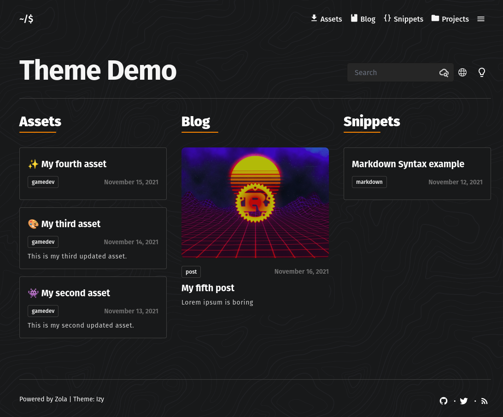Go to Snippets in the top navigation
This screenshot has width=503, height=417.
[x=409, y=19]
